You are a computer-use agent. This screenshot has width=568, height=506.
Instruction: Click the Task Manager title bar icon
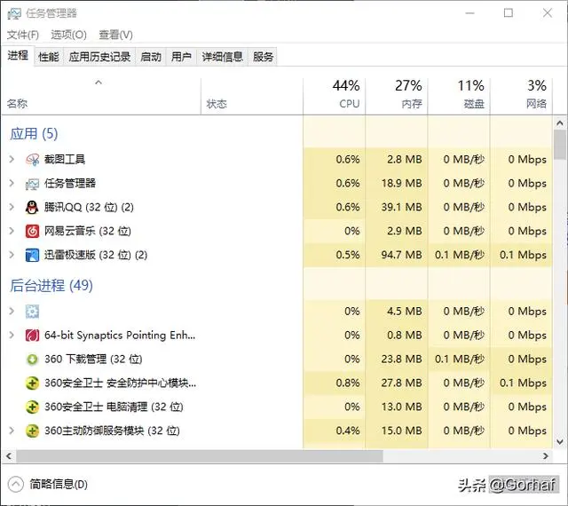tap(14, 13)
